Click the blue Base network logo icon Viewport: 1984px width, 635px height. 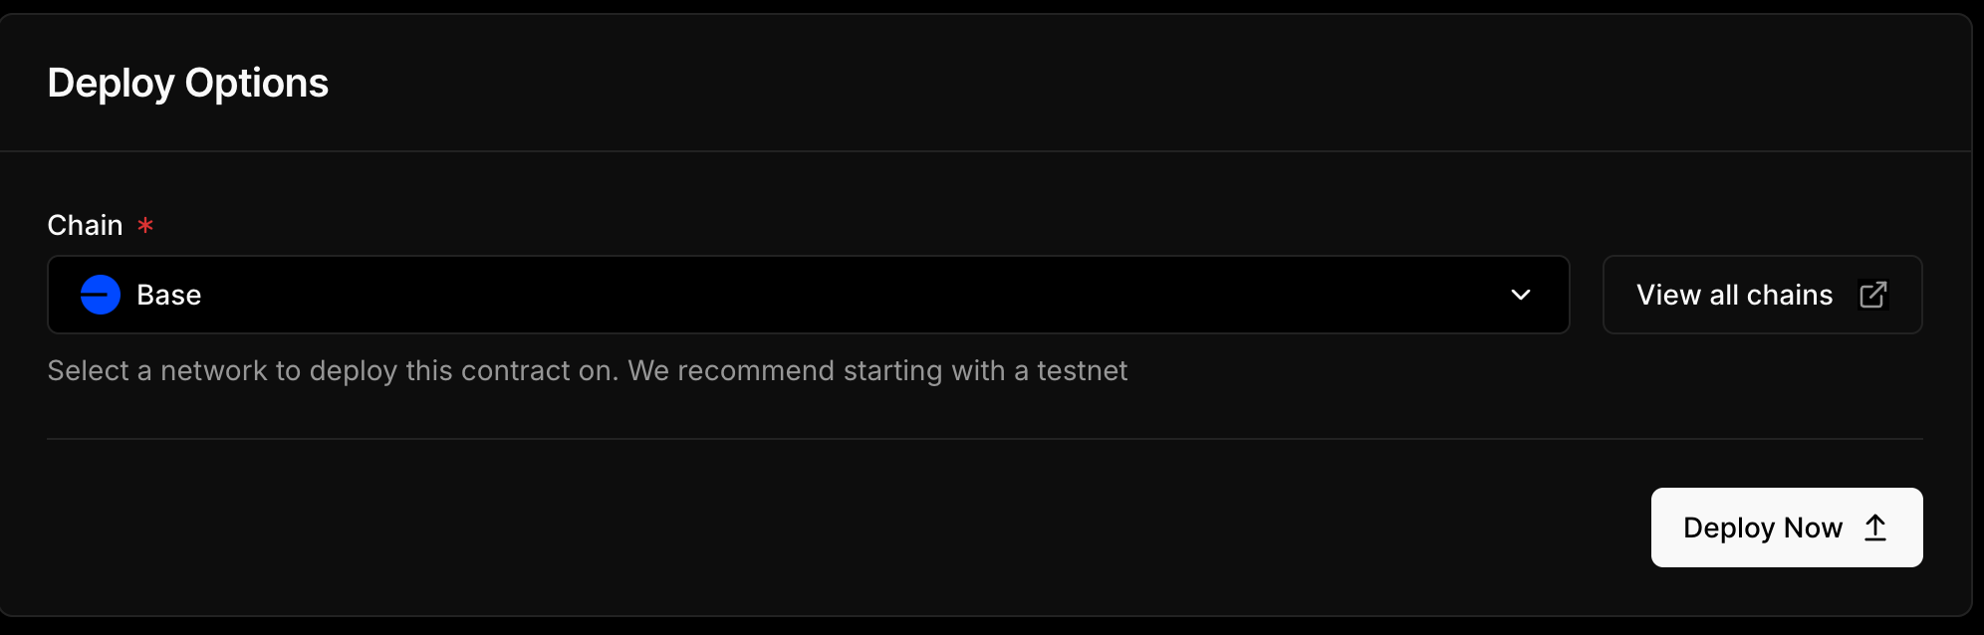100,295
